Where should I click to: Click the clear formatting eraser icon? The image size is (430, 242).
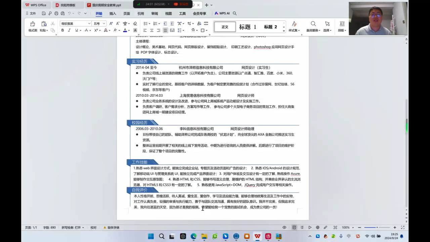135,24
